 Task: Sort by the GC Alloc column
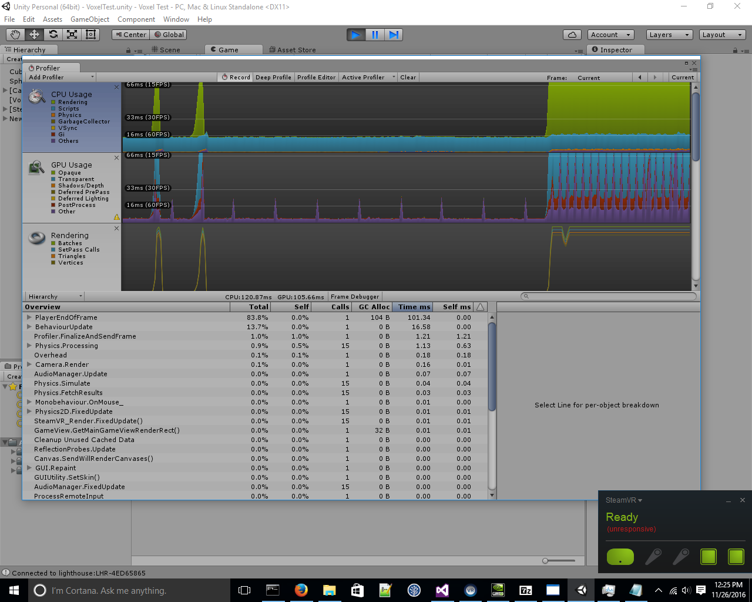tap(372, 307)
